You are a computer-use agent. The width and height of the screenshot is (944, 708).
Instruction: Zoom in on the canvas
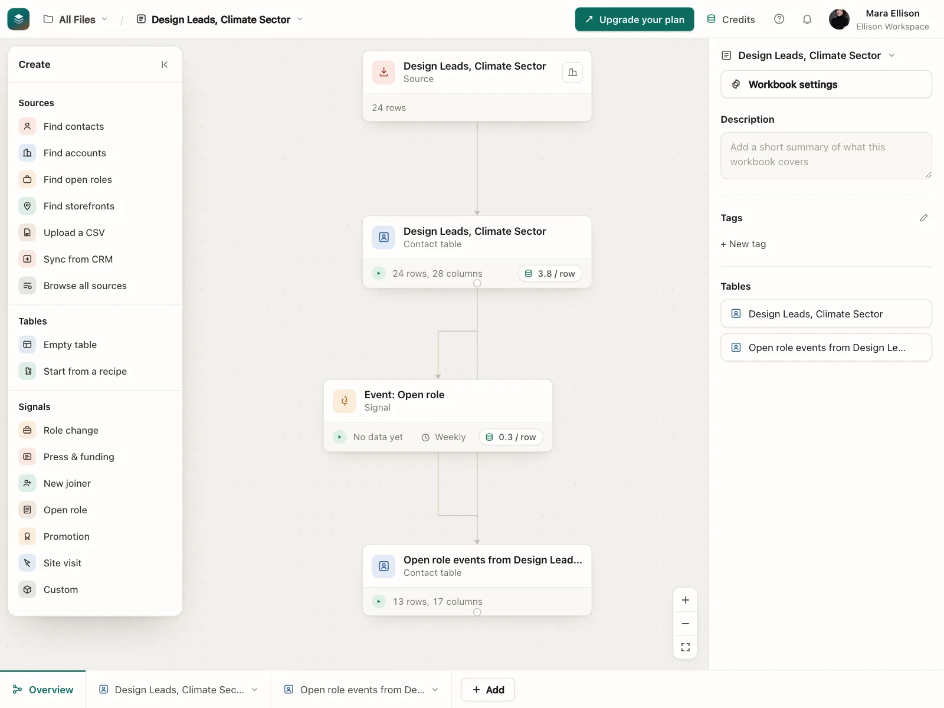[x=685, y=600]
